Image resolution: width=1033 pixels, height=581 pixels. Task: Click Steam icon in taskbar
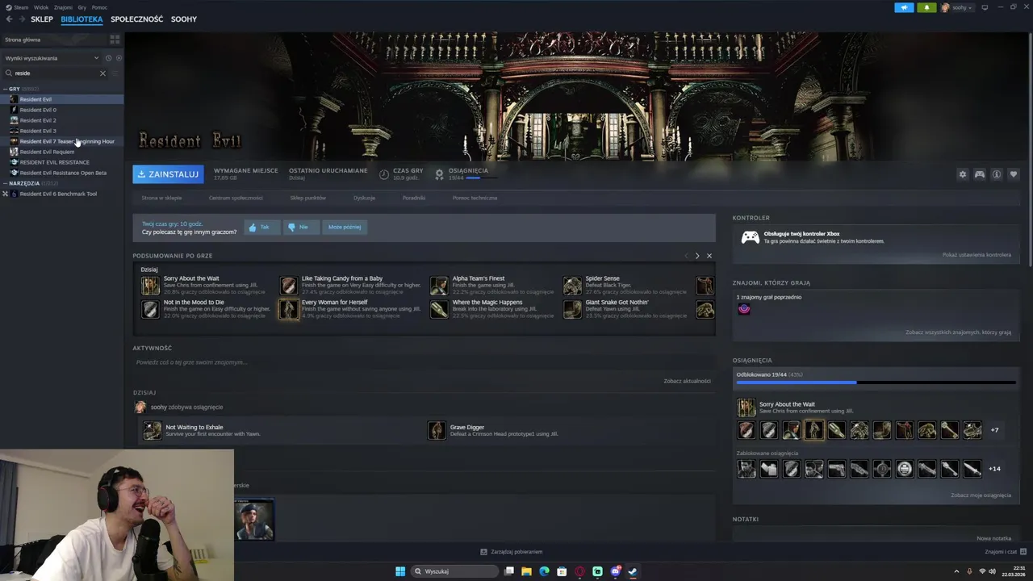tap(633, 571)
